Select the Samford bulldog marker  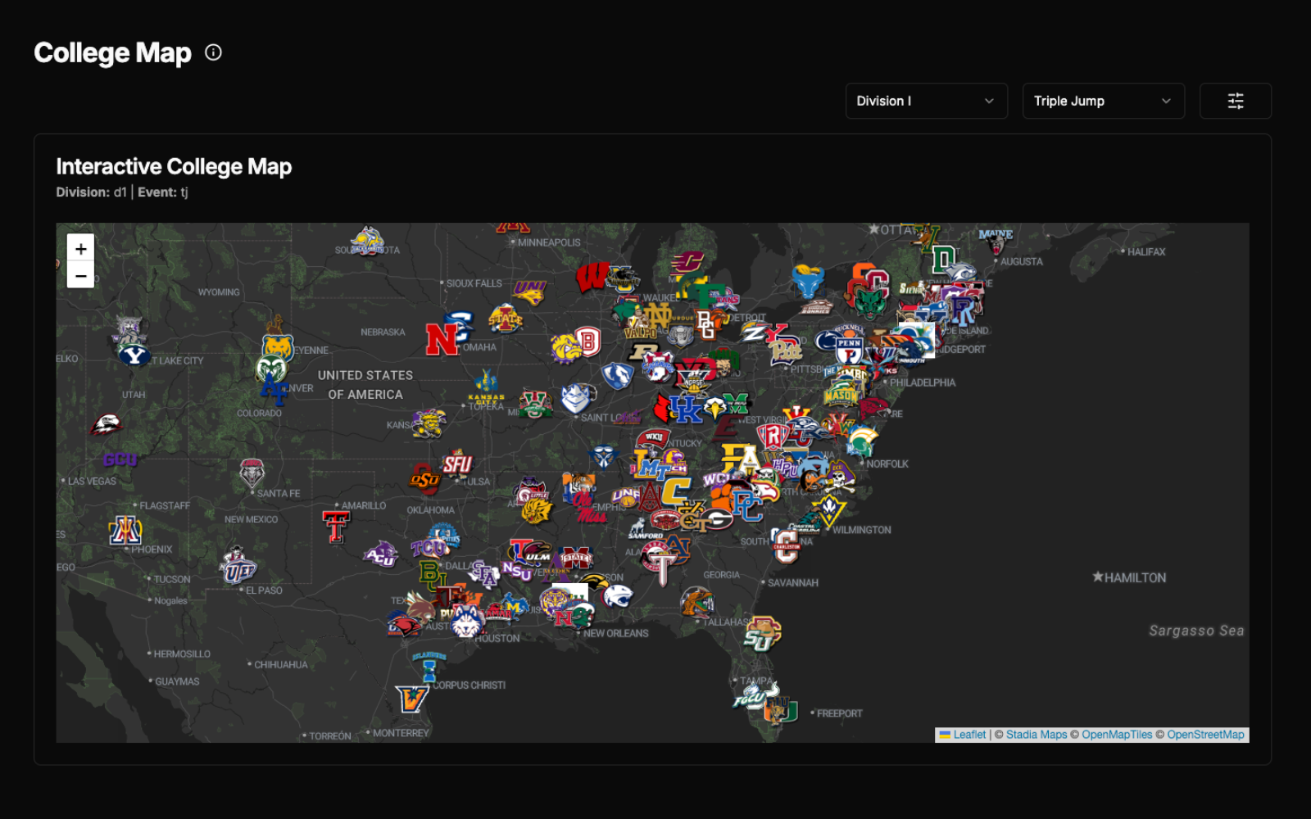[645, 528]
